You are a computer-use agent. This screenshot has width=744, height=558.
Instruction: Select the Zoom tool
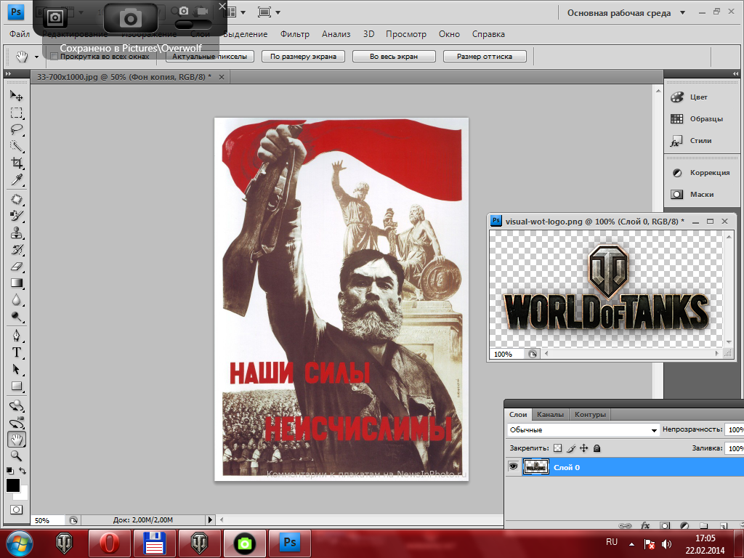coord(17,456)
